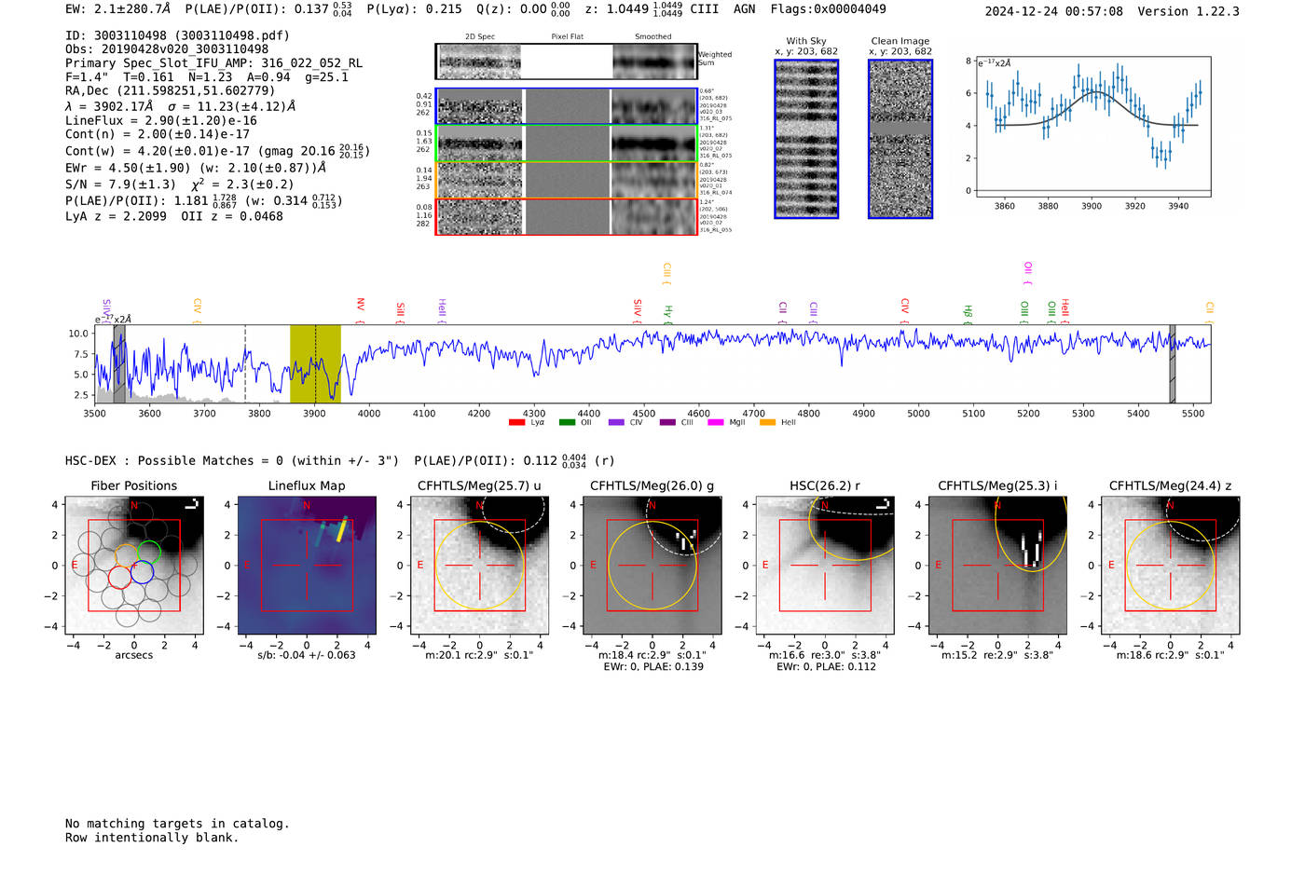Click the red Lyα legend swatch
Image resolution: width=1305 pixels, height=888 pixels.
517,423
